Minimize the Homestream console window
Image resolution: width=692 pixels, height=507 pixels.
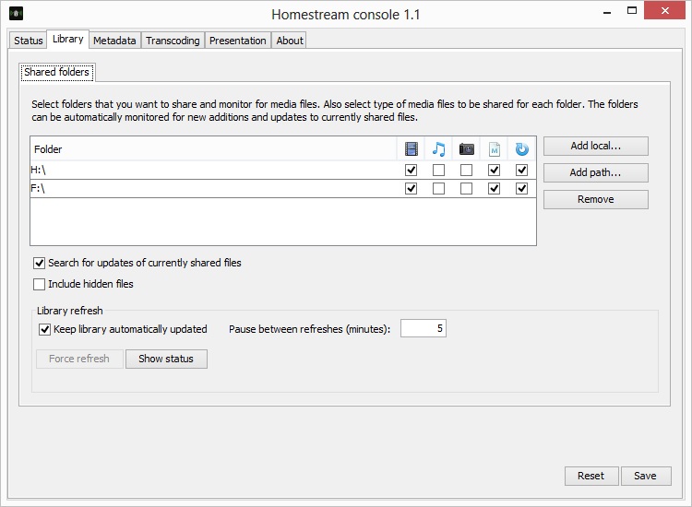(607, 11)
